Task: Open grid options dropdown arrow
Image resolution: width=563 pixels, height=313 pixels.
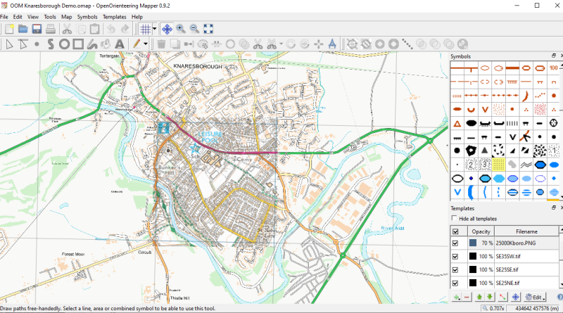Action: [x=154, y=29]
